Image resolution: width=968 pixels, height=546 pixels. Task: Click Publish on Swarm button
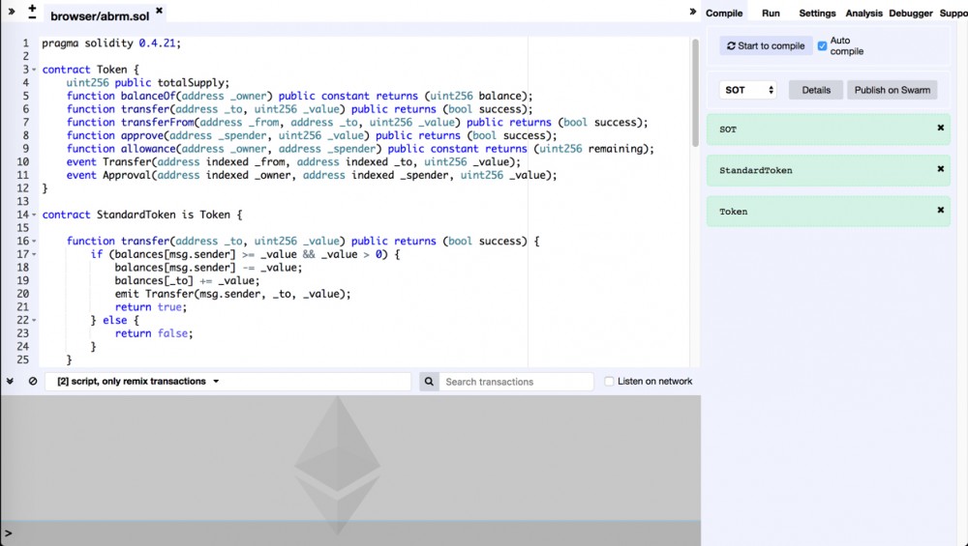point(892,90)
